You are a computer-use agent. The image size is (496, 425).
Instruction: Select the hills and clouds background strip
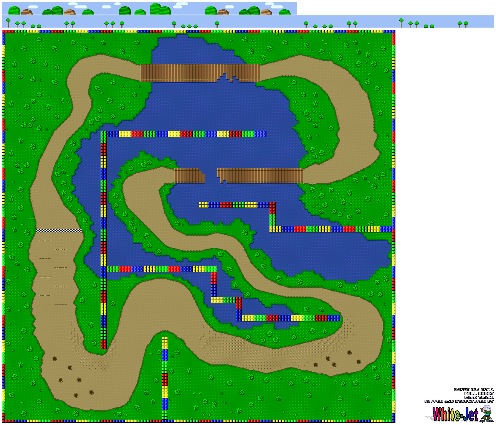coord(150,8)
